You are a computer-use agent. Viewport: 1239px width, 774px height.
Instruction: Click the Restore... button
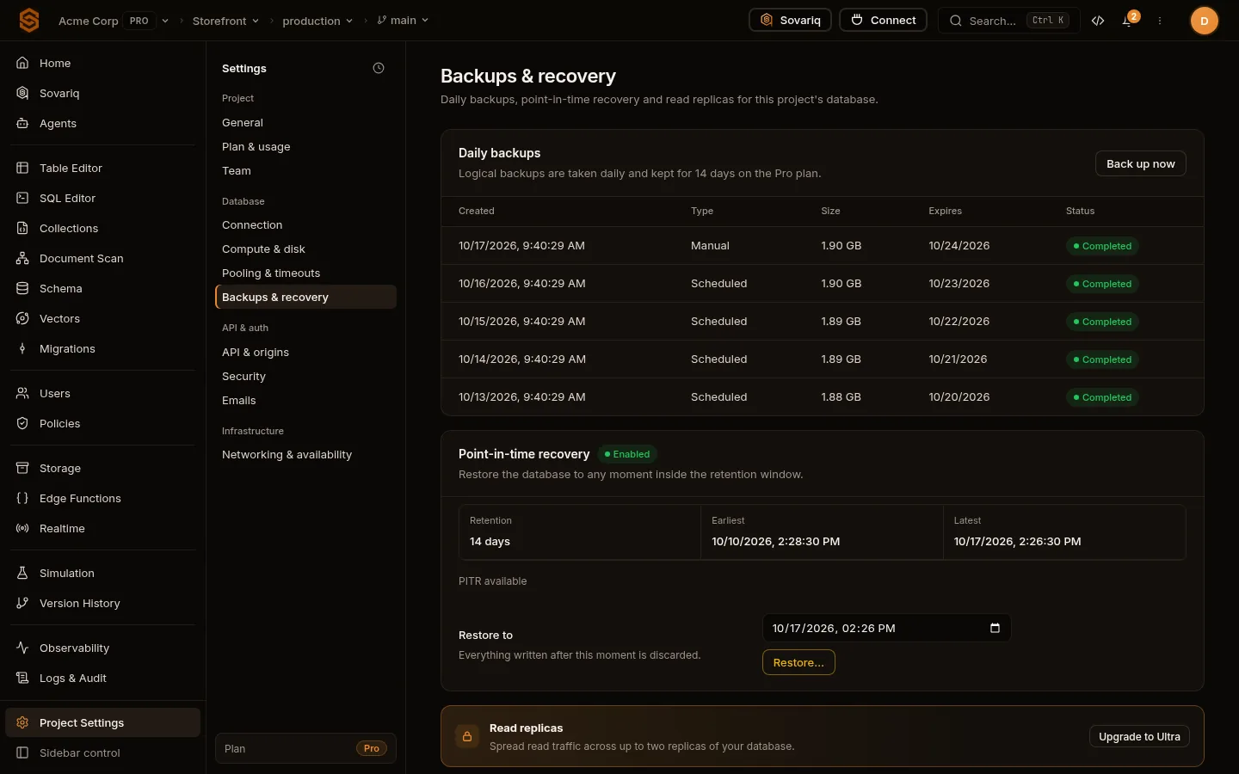pyautogui.click(x=798, y=662)
